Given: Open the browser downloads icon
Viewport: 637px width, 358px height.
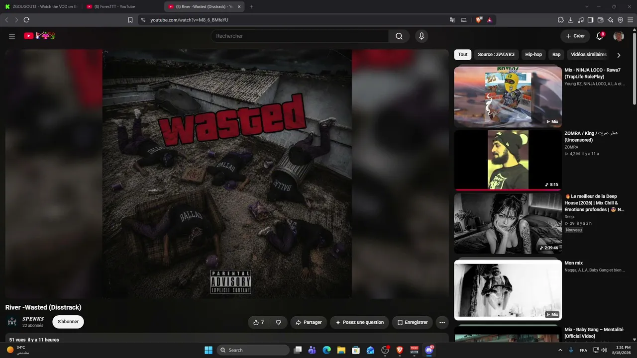Looking at the screenshot, I should (x=571, y=20).
